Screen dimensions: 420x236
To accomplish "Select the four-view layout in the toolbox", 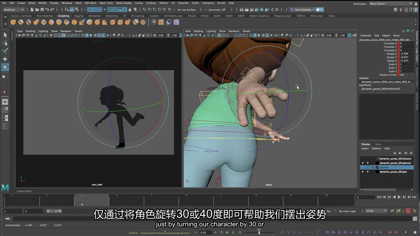I will coord(5,110).
